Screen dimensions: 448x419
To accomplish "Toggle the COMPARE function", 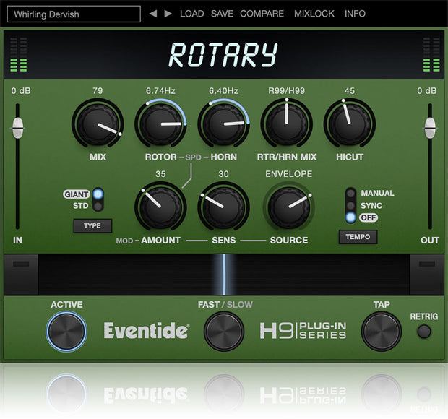I will tap(262, 14).
